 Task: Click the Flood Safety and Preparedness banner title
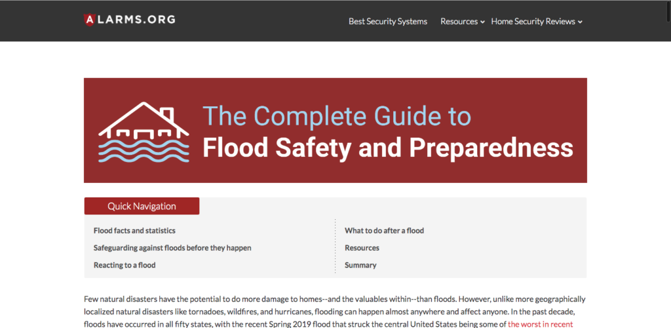(388, 148)
